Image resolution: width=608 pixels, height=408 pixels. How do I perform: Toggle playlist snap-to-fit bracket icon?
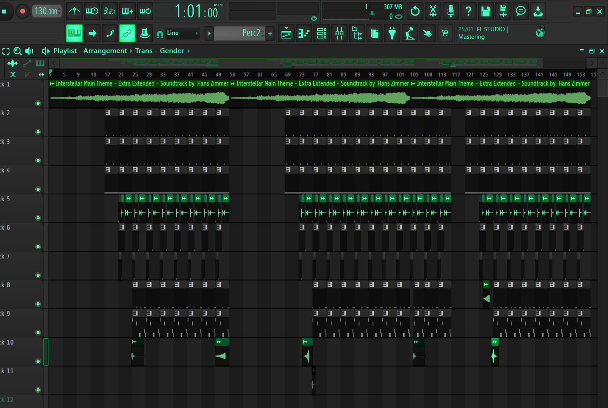coord(6,51)
